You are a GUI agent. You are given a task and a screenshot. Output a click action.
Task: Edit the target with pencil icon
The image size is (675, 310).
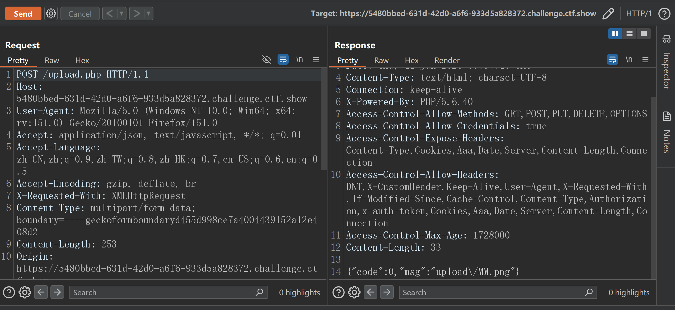point(608,13)
